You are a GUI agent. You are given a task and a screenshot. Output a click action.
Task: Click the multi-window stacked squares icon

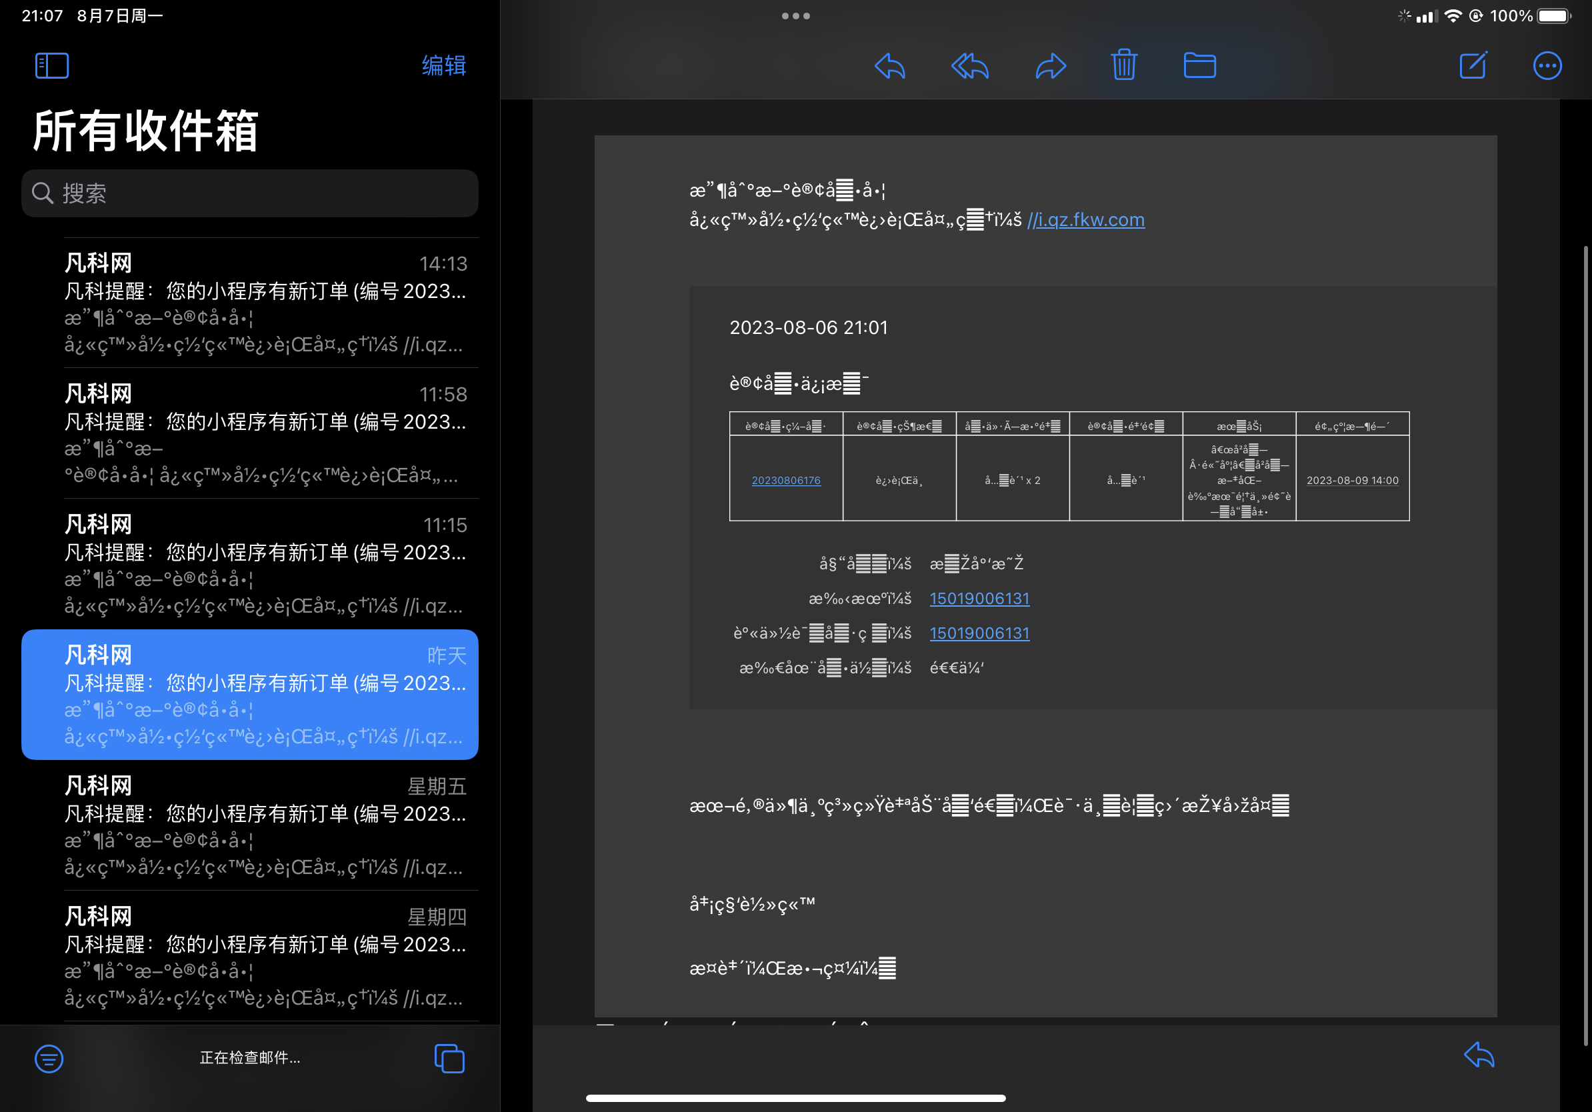click(449, 1058)
